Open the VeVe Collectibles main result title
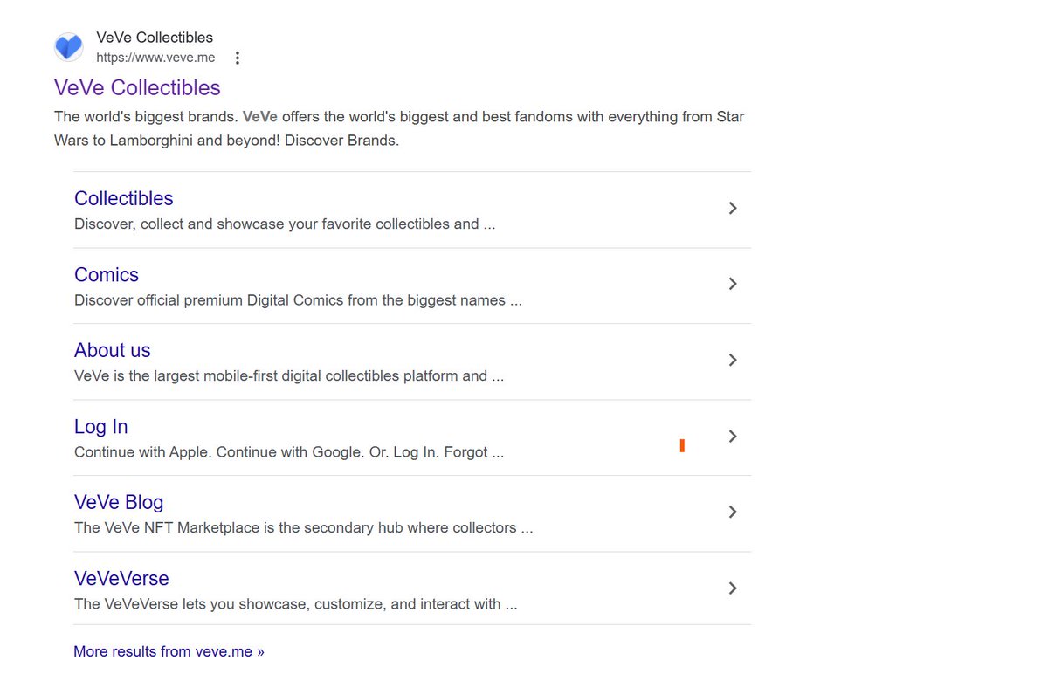Screen dimensions: 1048x681 tap(137, 87)
